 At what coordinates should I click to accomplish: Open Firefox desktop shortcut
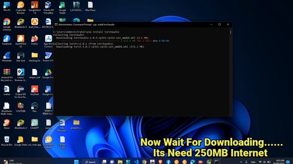pos(35,40)
